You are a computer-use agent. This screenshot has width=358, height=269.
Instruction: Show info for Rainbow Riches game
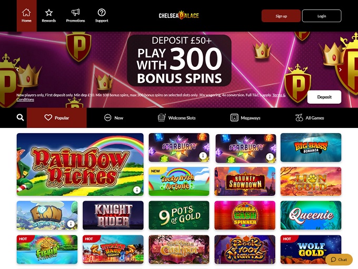coord(137,190)
